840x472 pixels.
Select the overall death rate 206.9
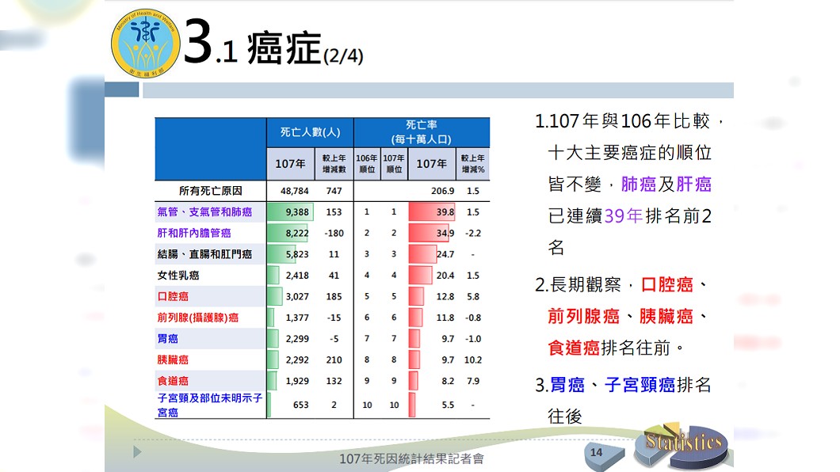(442, 191)
